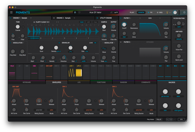Open the history list icon

171,120
